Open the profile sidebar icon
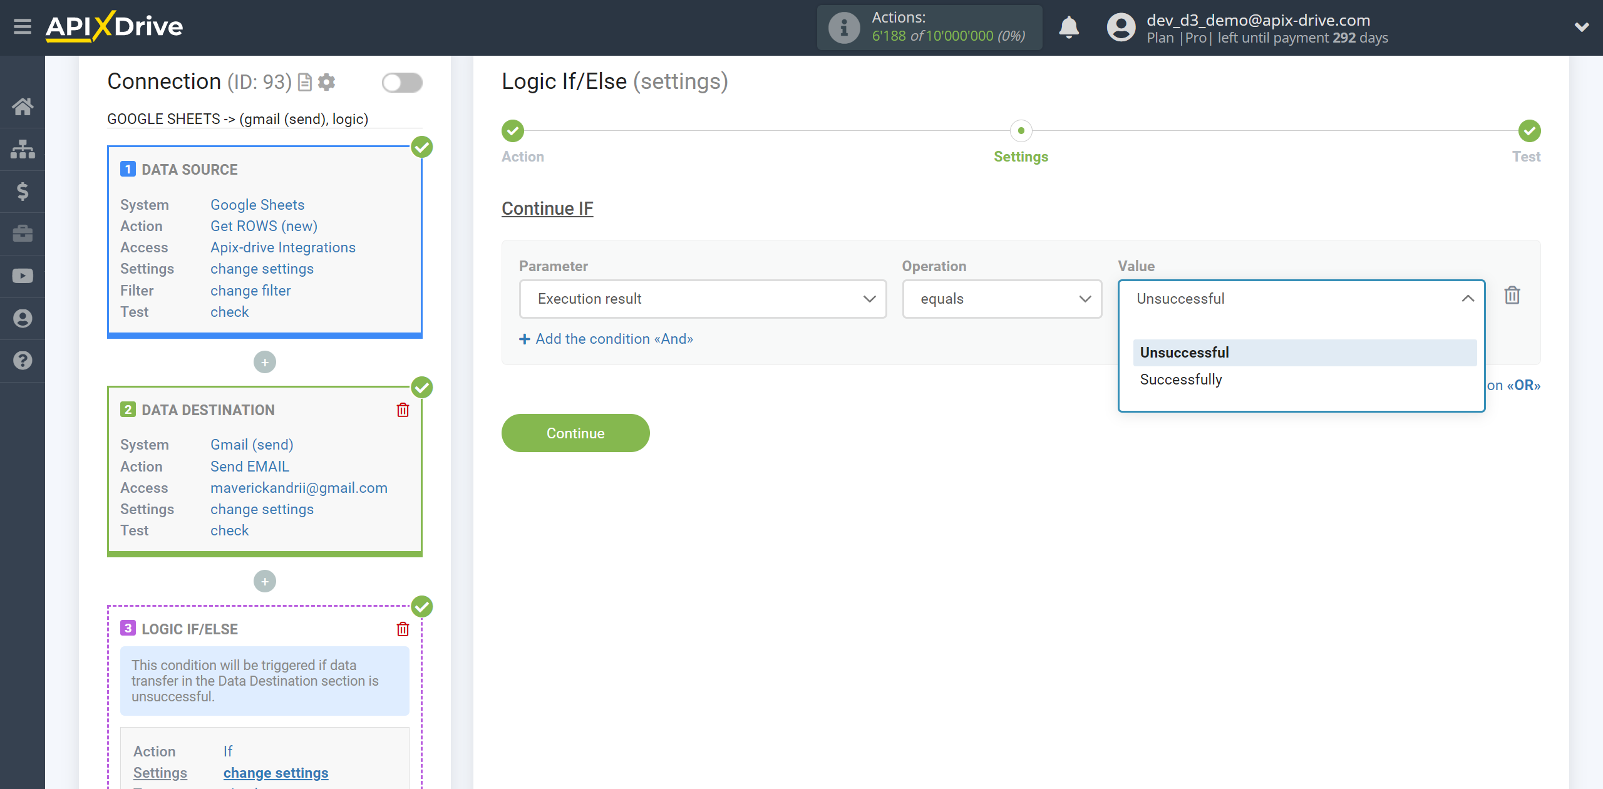Image resolution: width=1603 pixels, height=789 pixels. pyautogui.click(x=23, y=319)
